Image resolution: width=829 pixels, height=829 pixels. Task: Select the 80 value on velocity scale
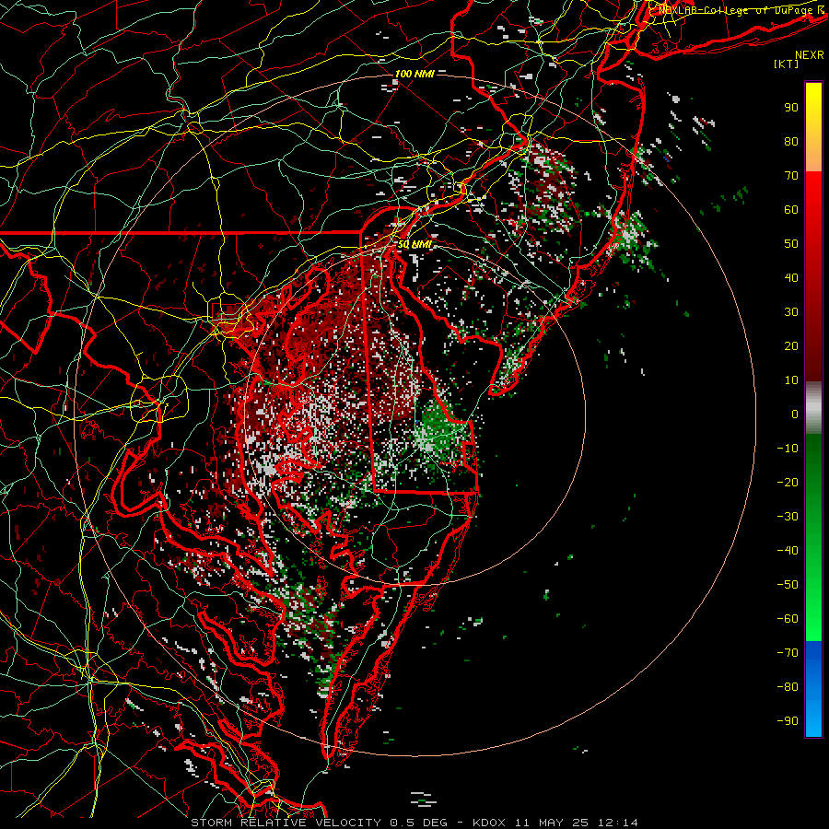pos(791,142)
